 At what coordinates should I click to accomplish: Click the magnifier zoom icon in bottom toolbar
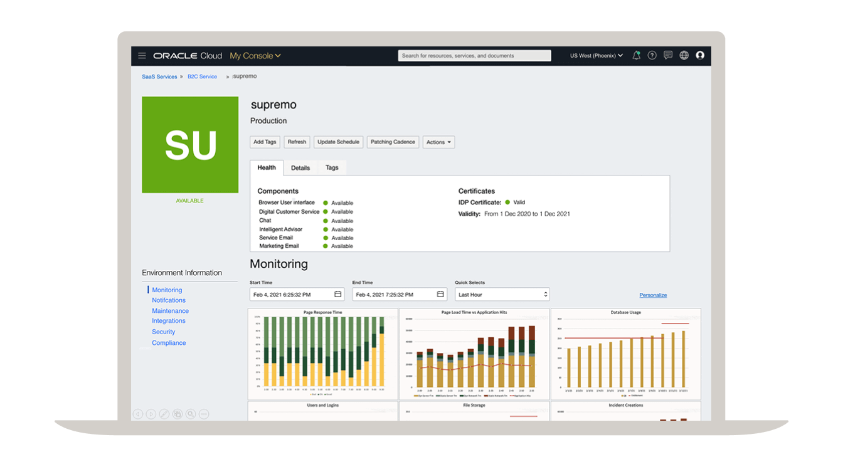click(x=191, y=414)
